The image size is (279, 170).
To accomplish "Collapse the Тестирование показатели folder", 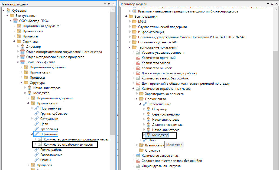I will (x=130, y=47).
